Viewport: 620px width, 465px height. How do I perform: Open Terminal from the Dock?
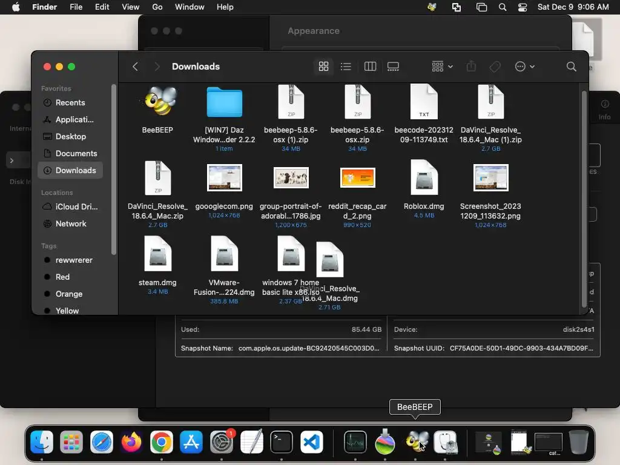tap(282, 441)
